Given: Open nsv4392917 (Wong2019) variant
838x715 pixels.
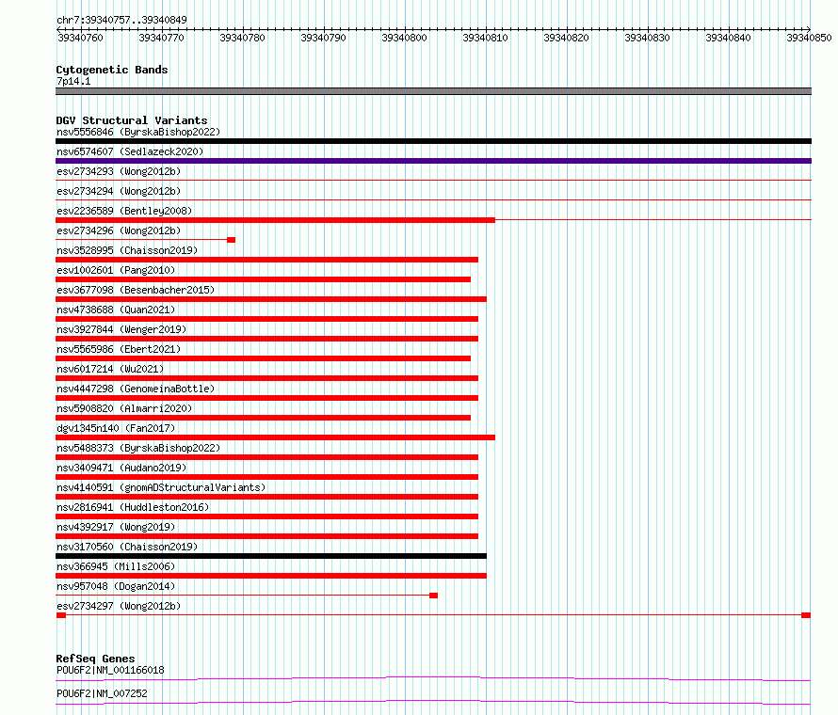Looking at the screenshot, I should tap(116, 527).
